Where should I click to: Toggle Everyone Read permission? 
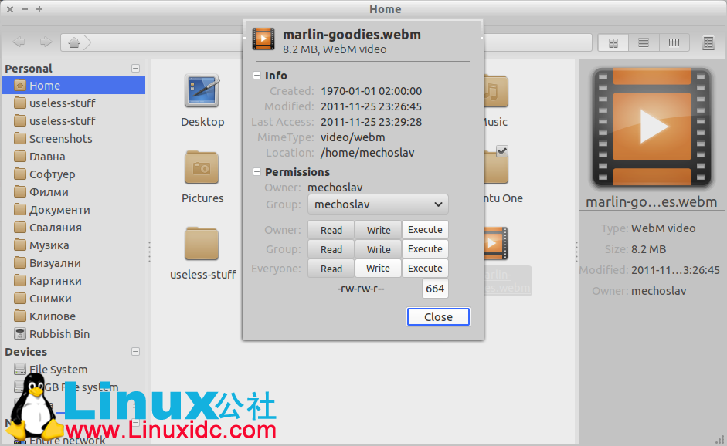coord(331,269)
